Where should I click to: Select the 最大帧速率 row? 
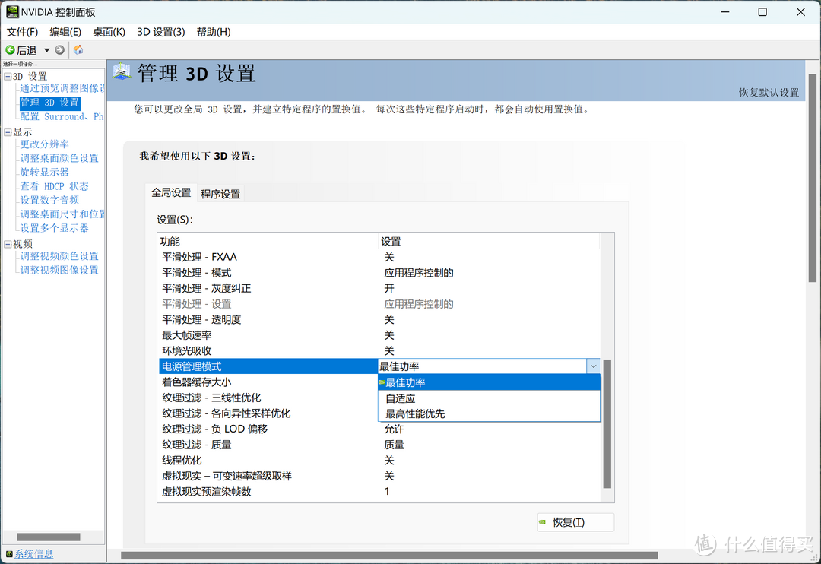pyautogui.click(x=379, y=335)
